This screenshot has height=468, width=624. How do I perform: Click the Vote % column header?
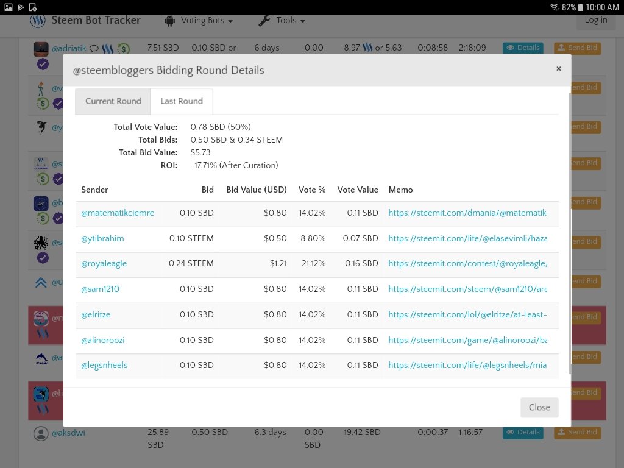[312, 190]
